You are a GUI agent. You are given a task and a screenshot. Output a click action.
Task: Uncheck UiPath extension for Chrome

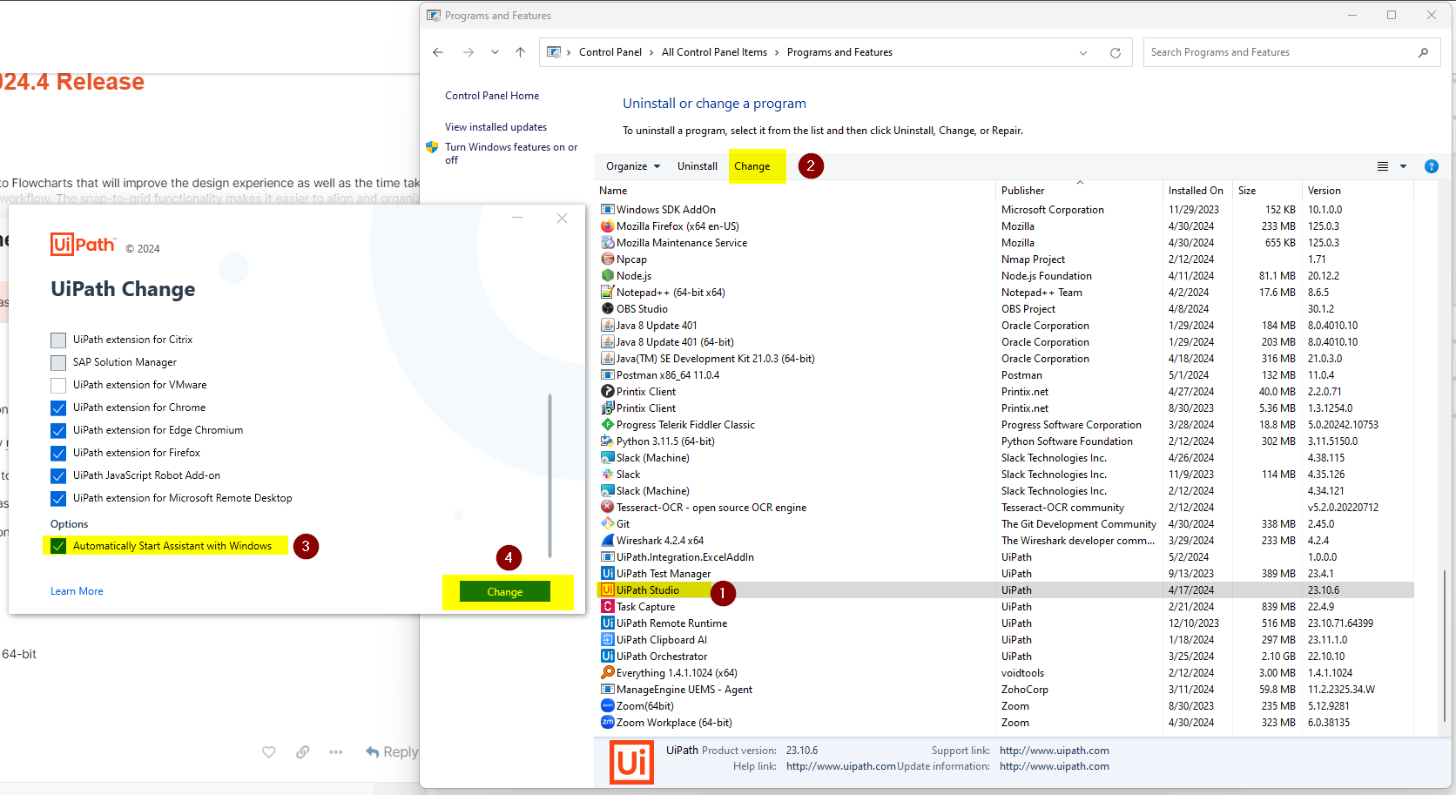click(x=58, y=408)
